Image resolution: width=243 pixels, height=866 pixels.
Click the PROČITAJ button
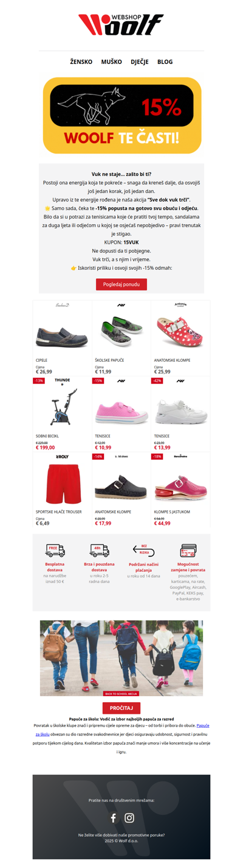(122, 708)
